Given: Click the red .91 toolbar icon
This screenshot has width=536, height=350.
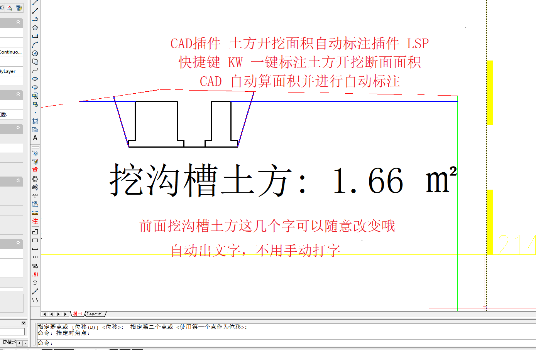Looking at the screenshot, I should click(35, 274).
